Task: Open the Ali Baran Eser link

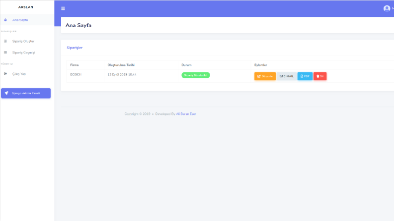Action: (186, 114)
